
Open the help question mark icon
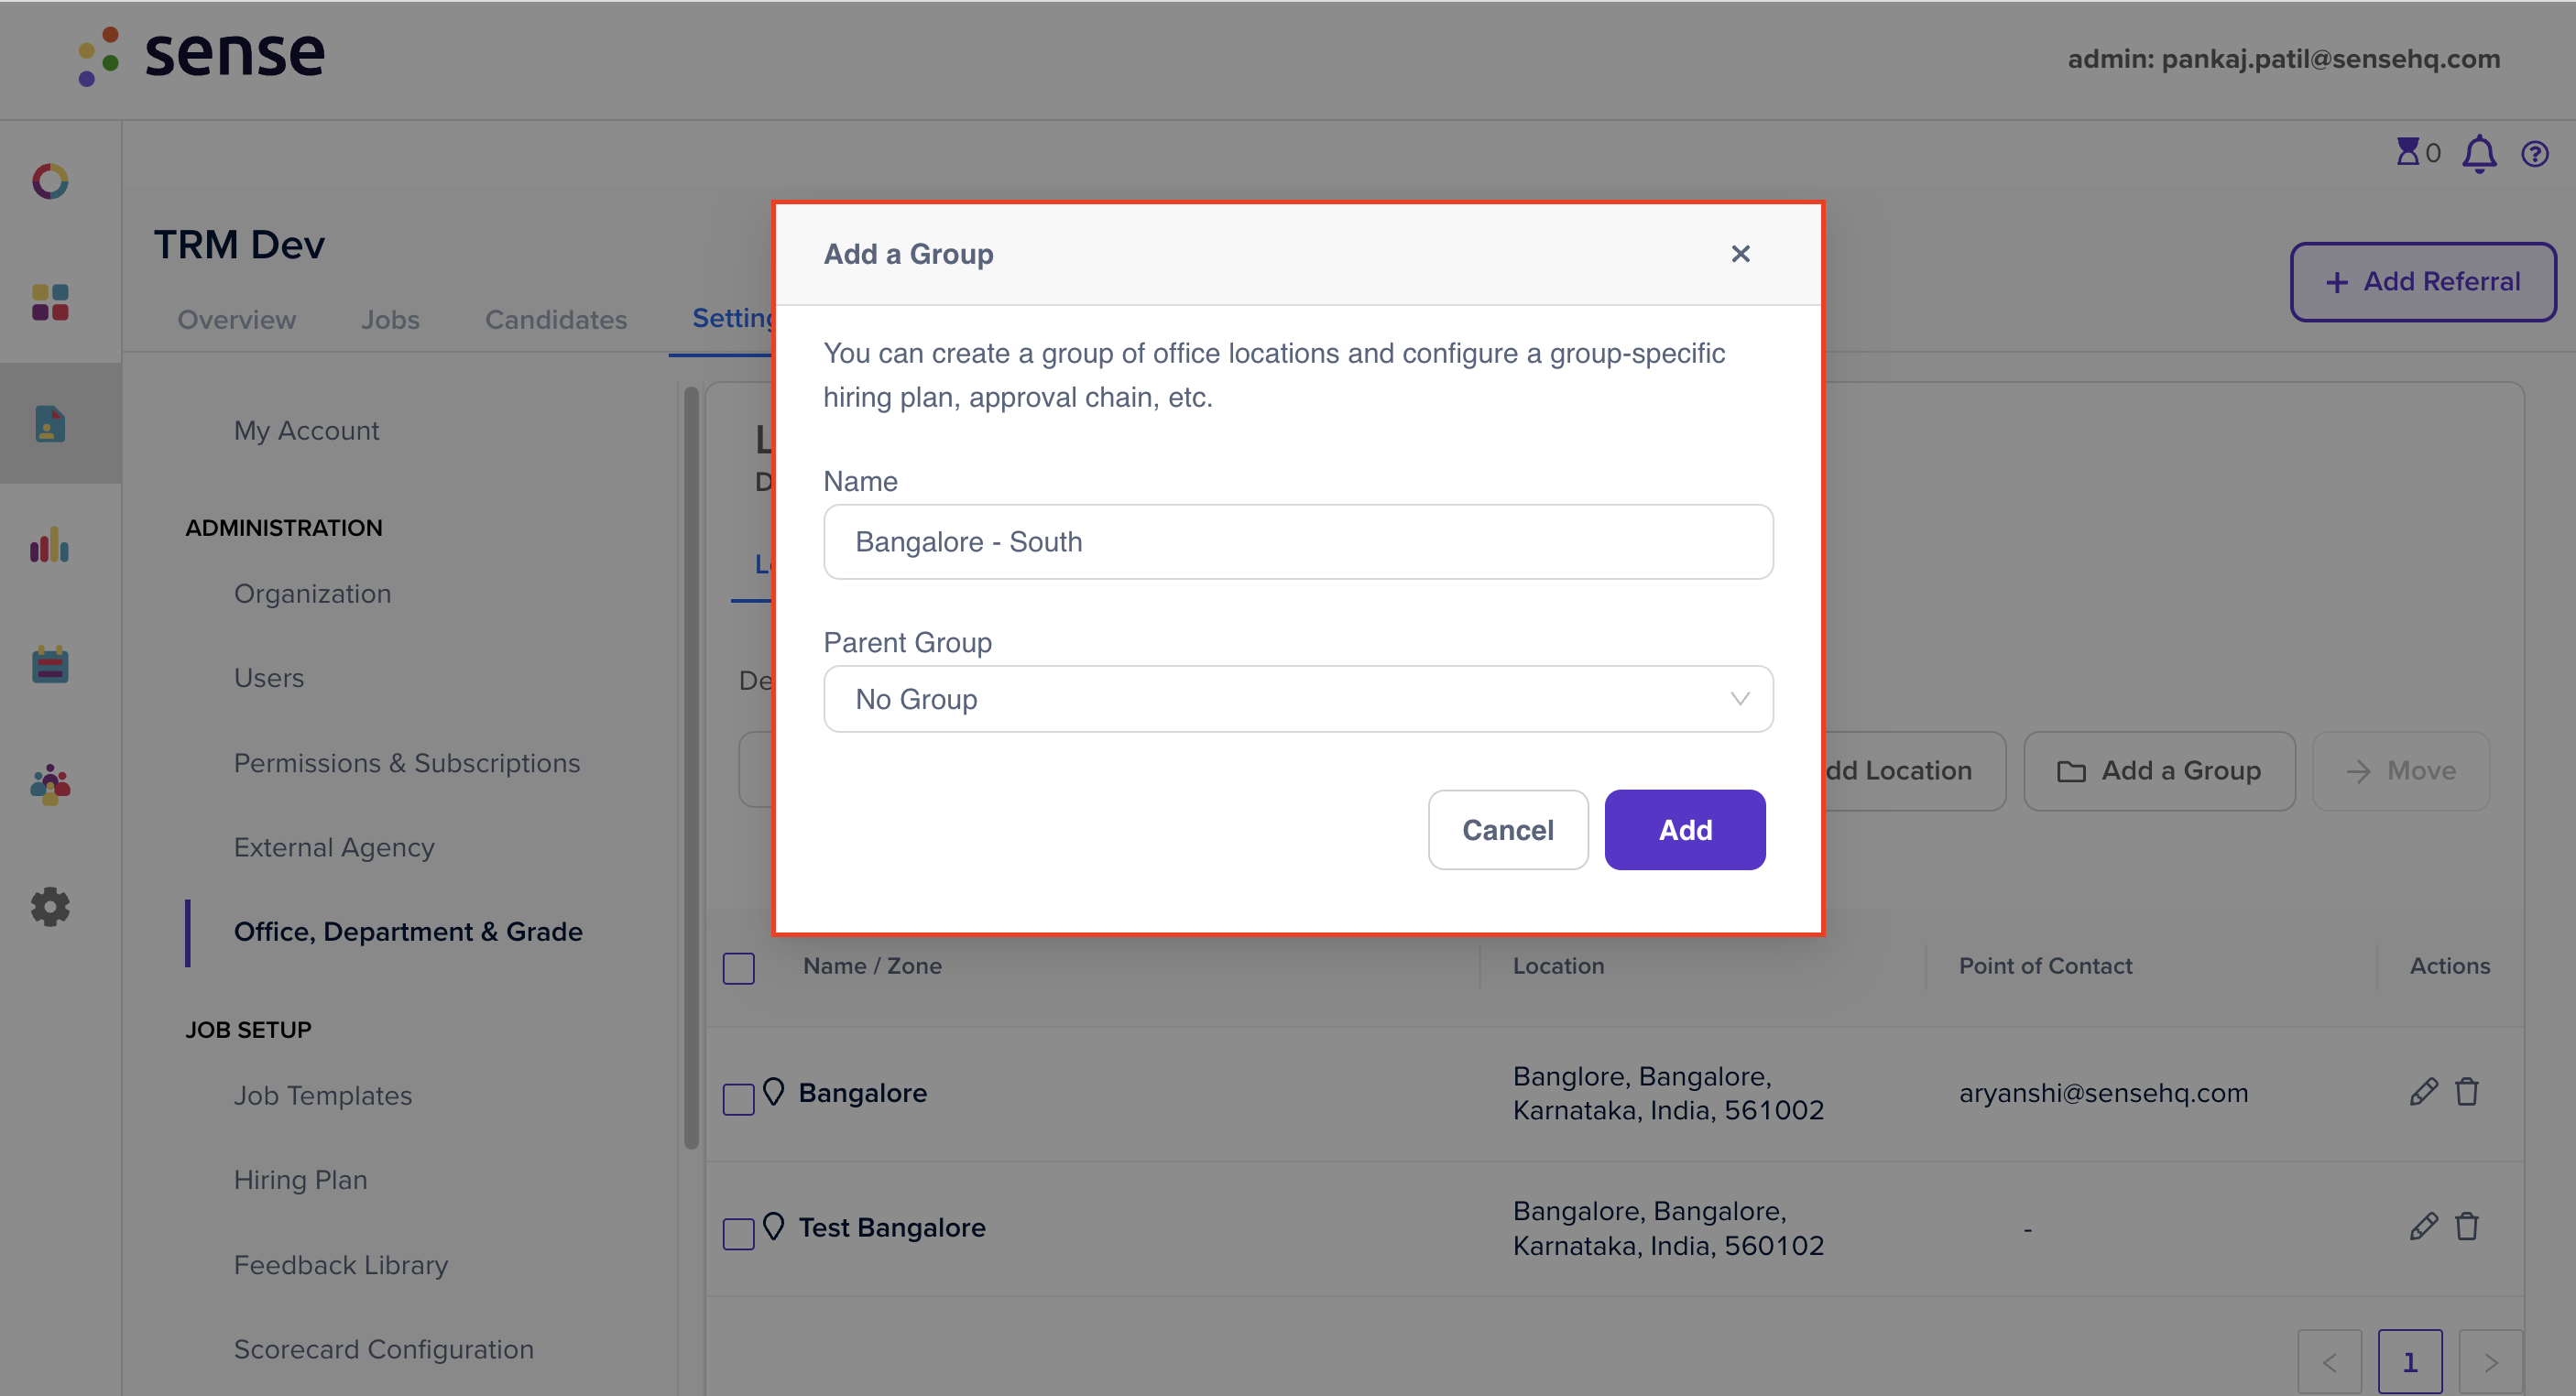point(2535,154)
